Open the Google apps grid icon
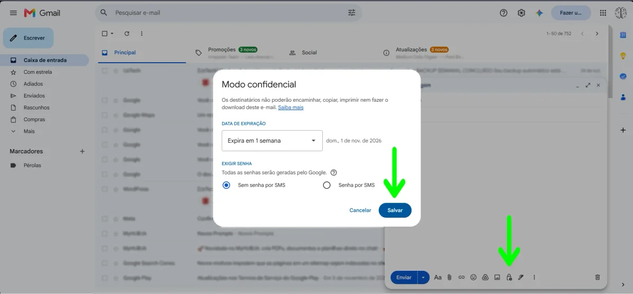Screen dimensions: 633x294 tap(603, 13)
